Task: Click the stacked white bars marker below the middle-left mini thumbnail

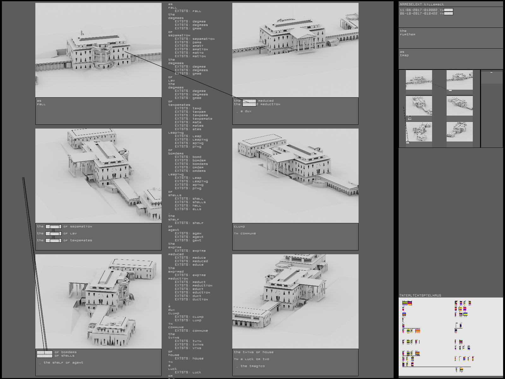Action: pos(410,118)
